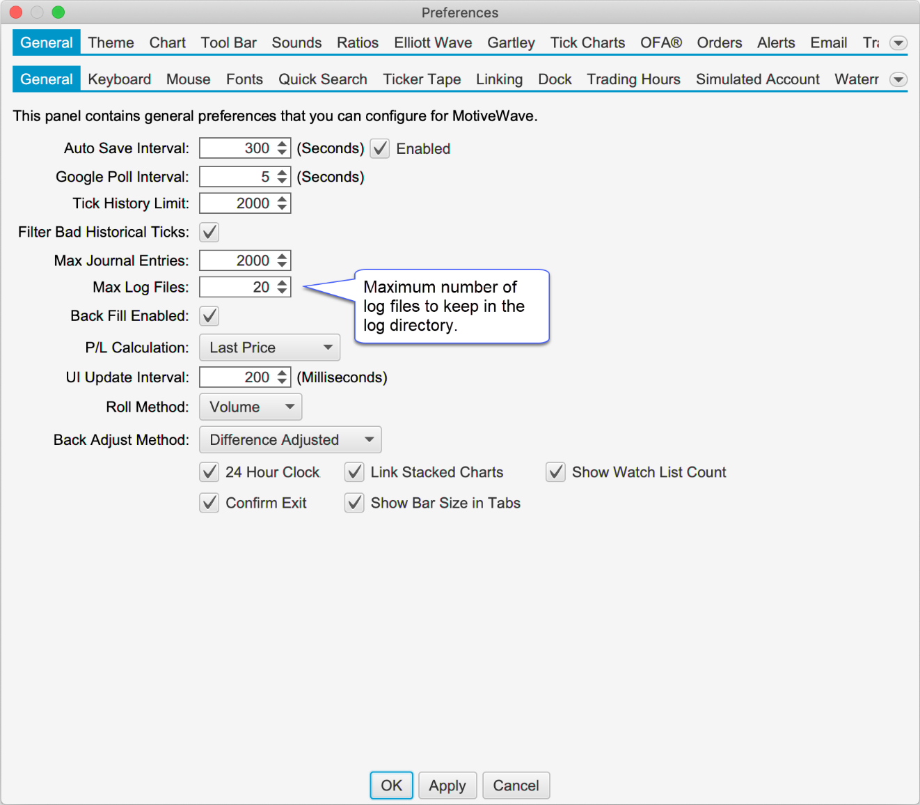This screenshot has width=920, height=805.
Task: Open the Trading Hours sub-tab
Action: click(x=633, y=79)
